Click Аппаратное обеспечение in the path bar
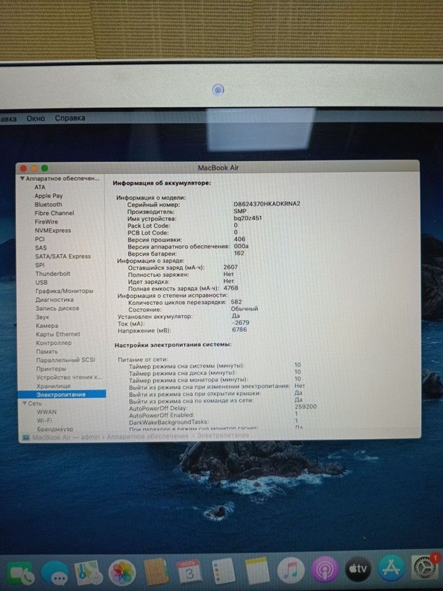The image size is (443, 591). click(x=148, y=436)
